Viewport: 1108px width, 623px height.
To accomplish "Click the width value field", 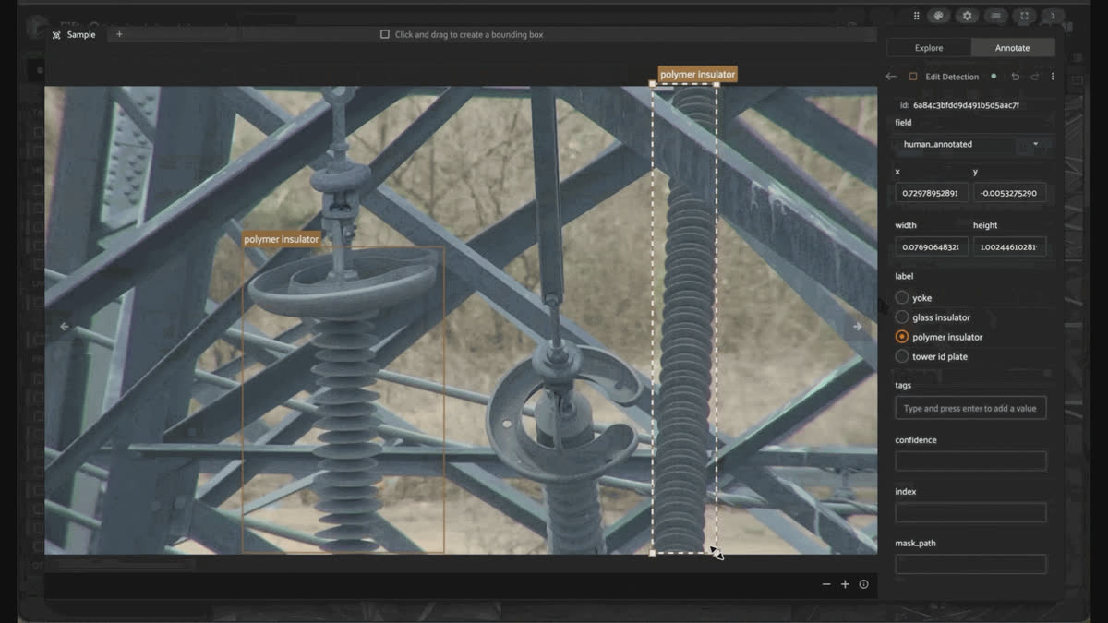I will point(932,247).
